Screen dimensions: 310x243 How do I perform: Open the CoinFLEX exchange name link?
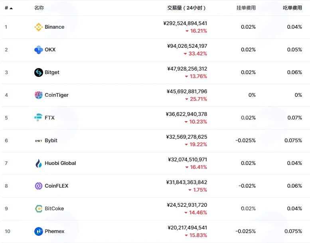coord(56,186)
